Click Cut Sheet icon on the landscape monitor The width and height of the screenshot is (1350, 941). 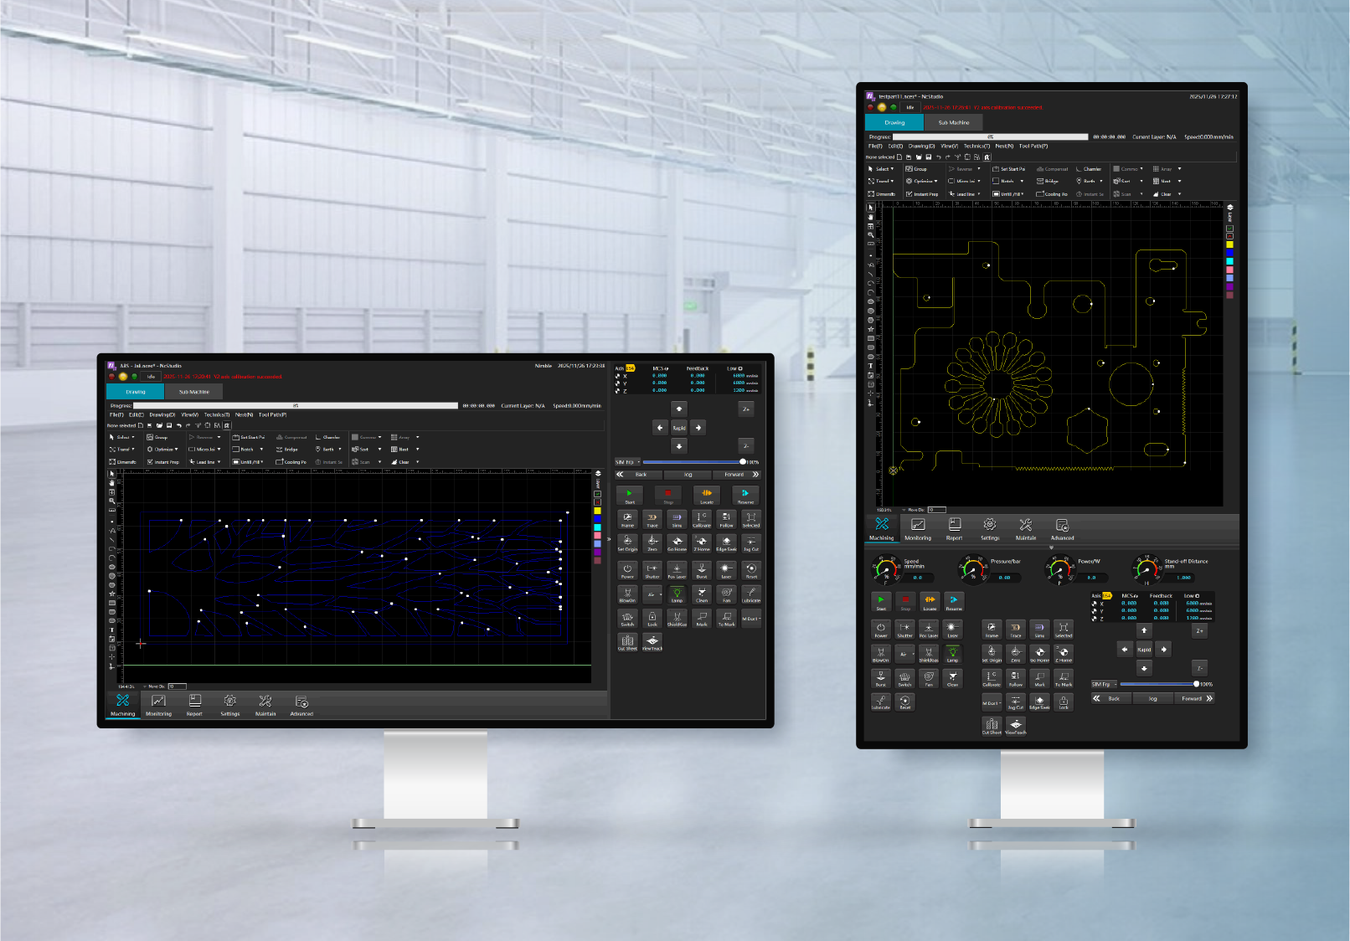coord(627,642)
